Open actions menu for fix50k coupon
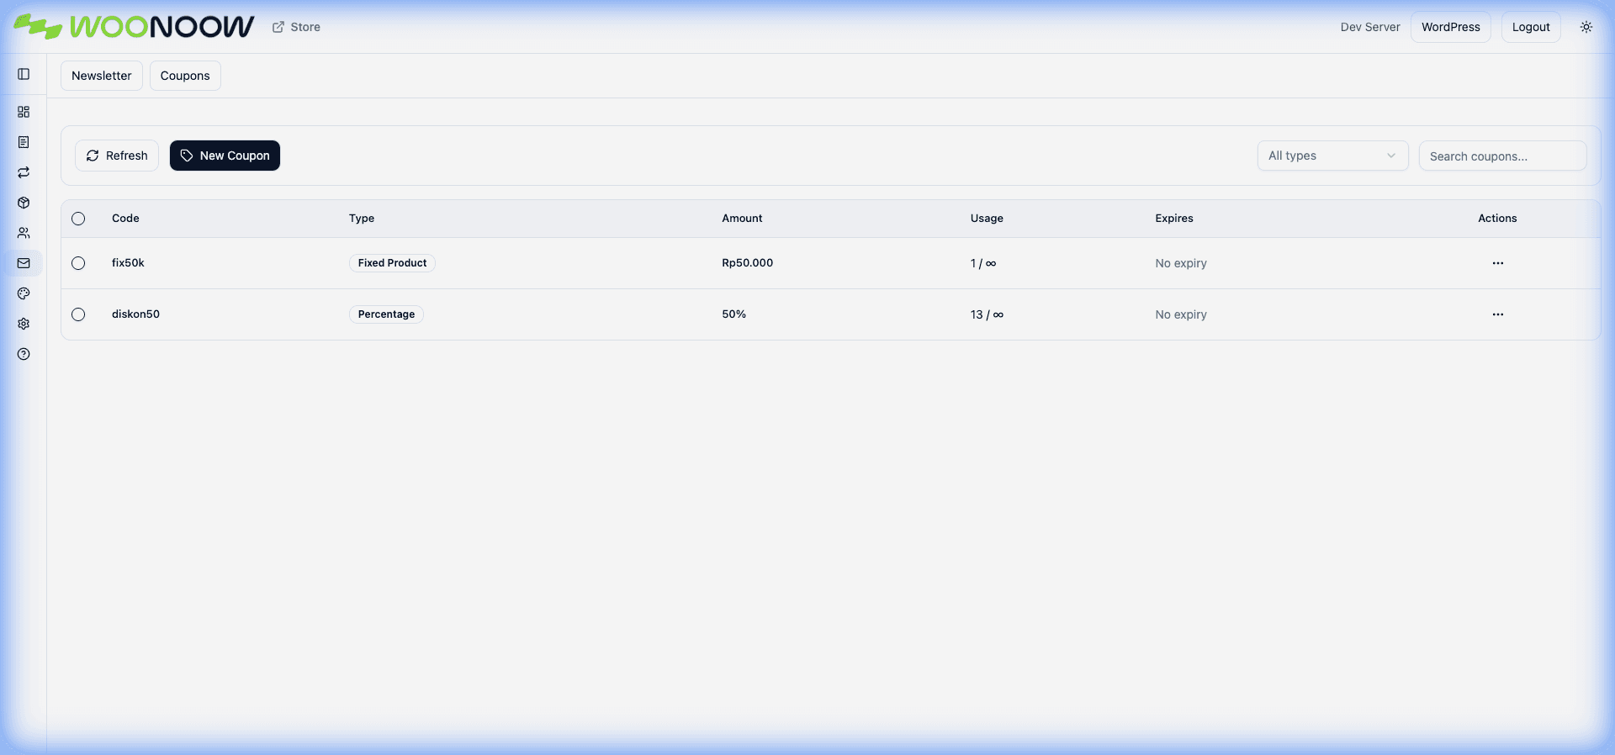Viewport: 1615px width, 755px height. coord(1497,263)
